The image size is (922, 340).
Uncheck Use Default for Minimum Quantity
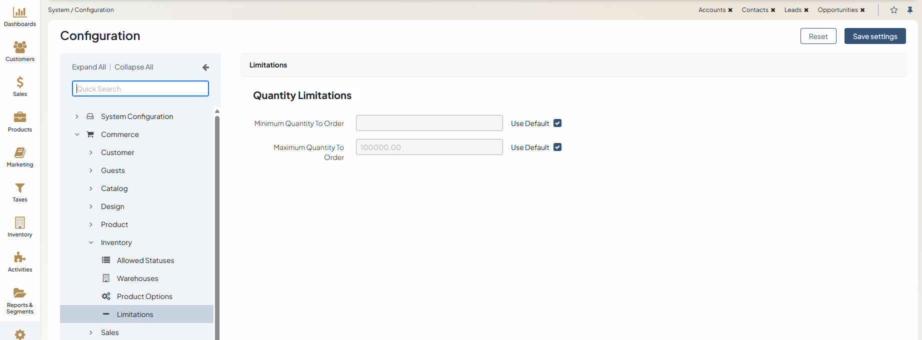(x=557, y=123)
